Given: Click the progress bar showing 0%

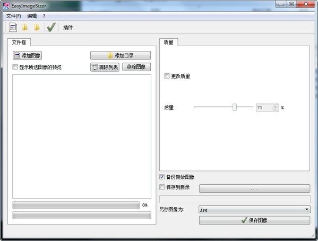Looking at the screenshot, I should 76,205.
